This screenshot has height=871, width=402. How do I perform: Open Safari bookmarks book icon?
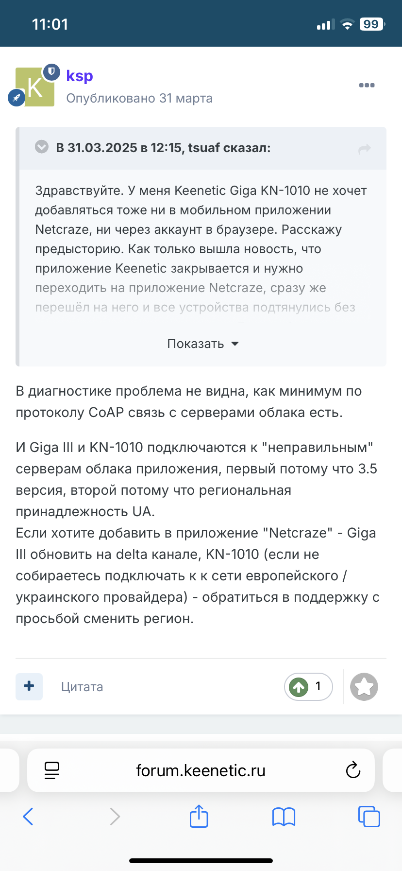tap(284, 817)
